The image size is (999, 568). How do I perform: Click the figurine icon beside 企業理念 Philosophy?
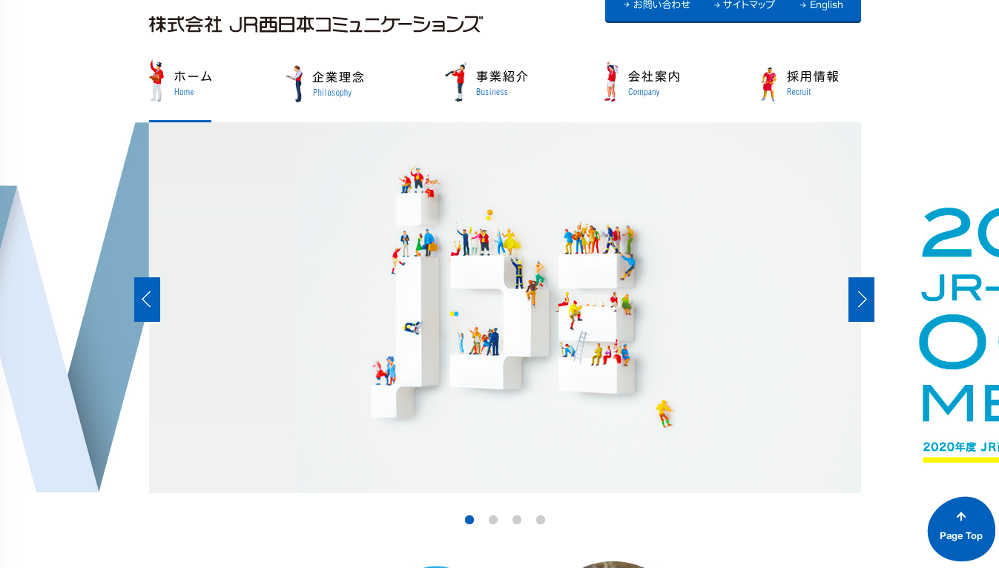tap(296, 84)
